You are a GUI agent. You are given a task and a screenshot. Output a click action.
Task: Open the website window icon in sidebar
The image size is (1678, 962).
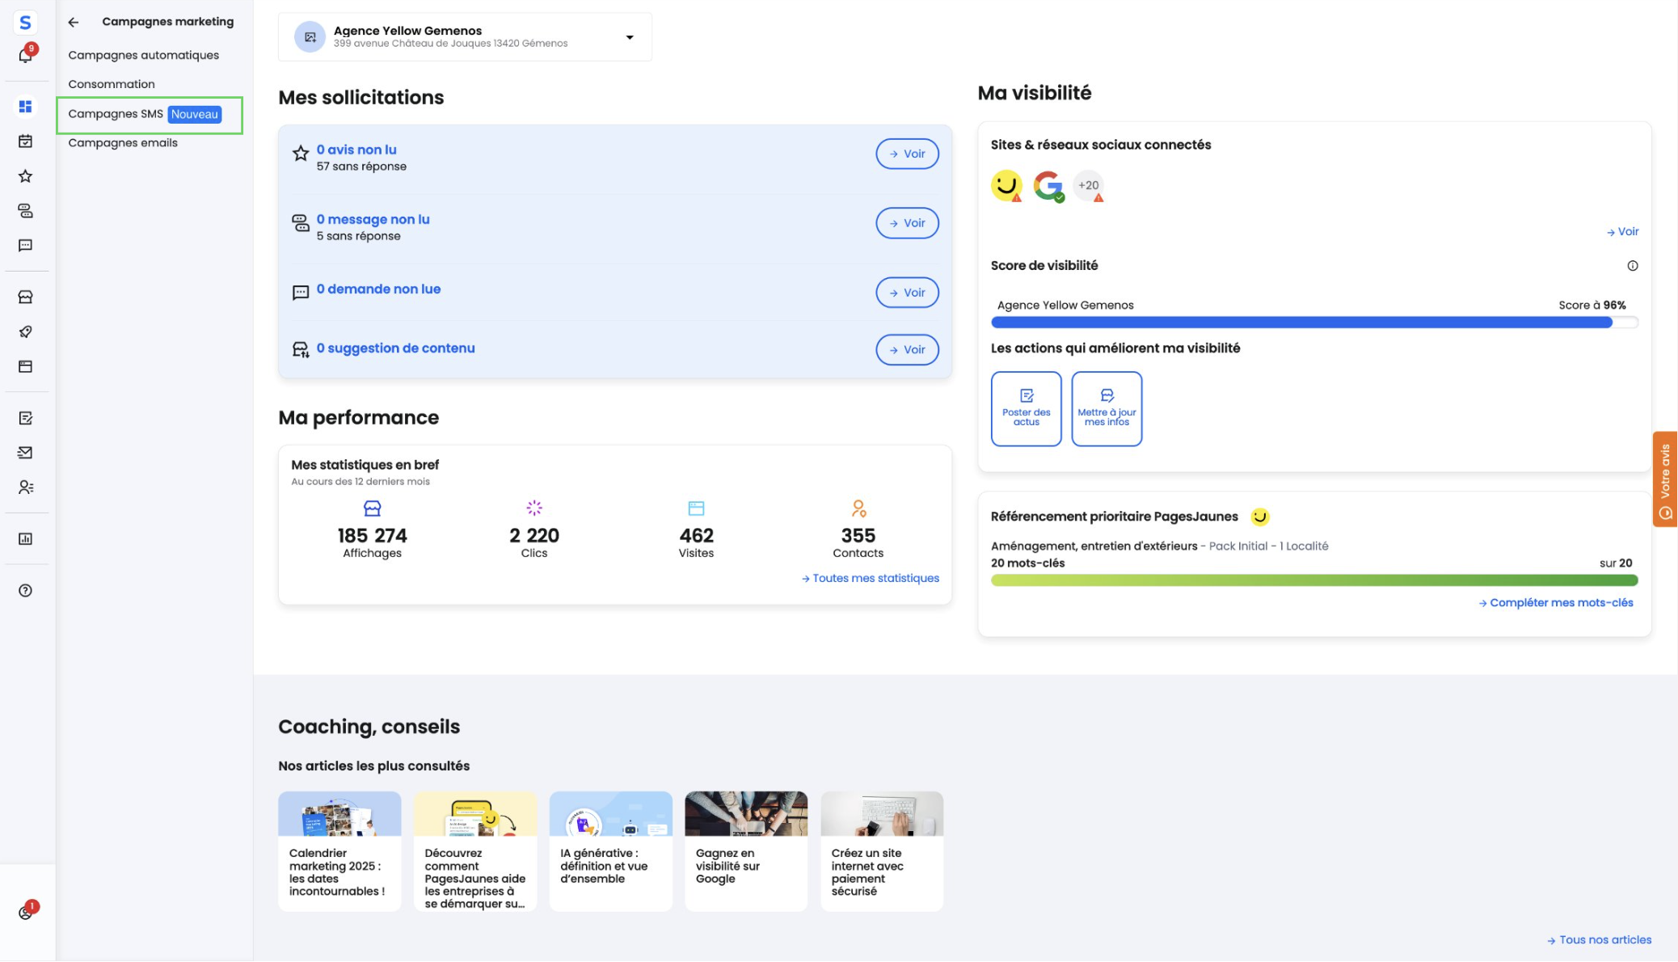[x=25, y=367]
